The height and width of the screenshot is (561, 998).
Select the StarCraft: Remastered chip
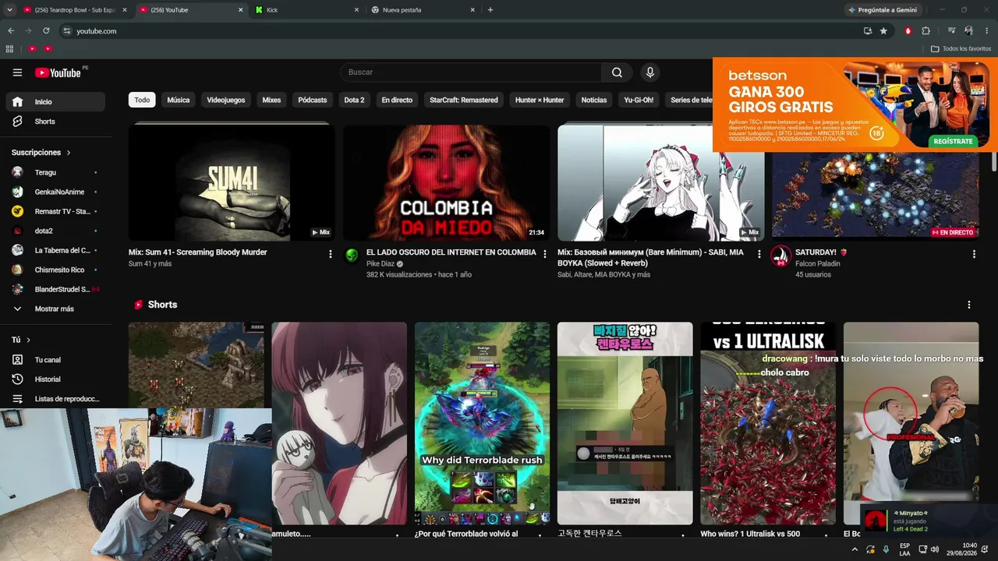(x=464, y=100)
